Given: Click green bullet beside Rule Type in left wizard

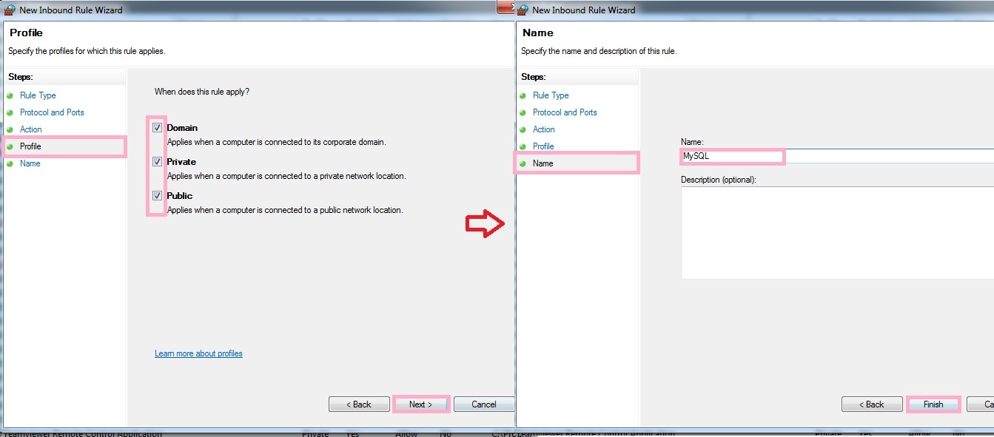Looking at the screenshot, I should (x=10, y=96).
